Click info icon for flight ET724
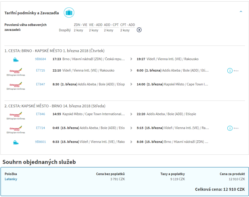Screen dimensions: 249x197 tap(230, 128)
